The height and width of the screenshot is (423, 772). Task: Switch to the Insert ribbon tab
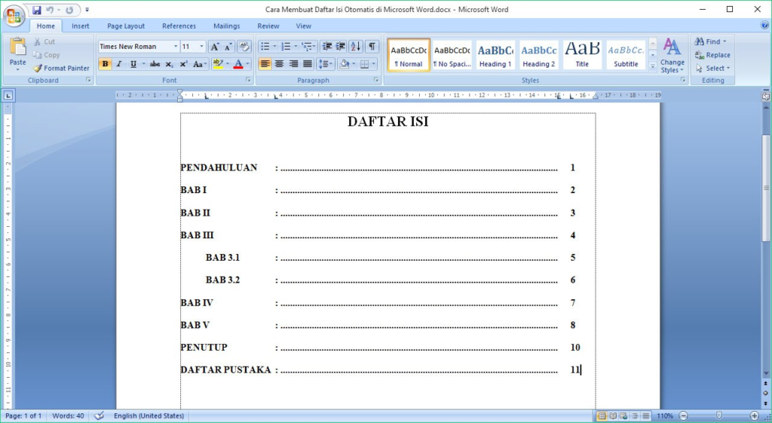(81, 26)
